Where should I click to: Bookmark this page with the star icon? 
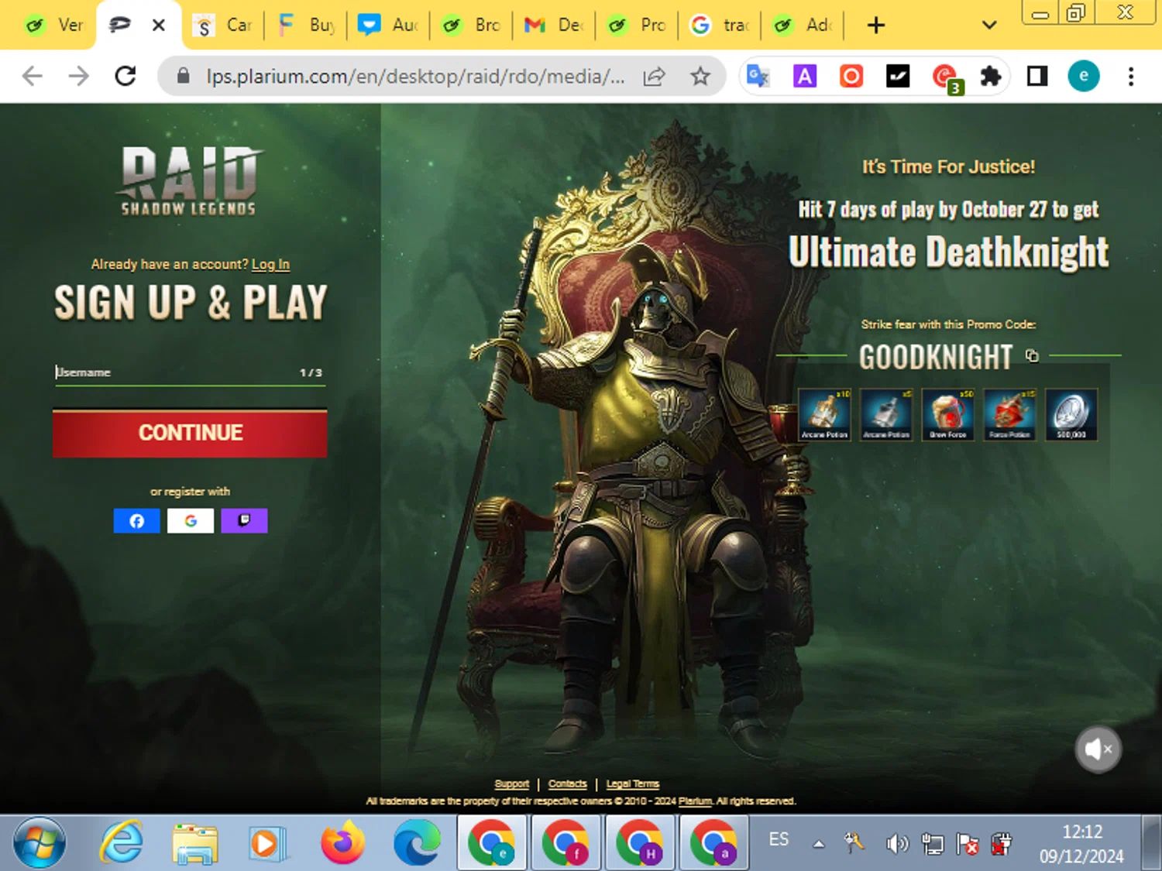(x=700, y=76)
